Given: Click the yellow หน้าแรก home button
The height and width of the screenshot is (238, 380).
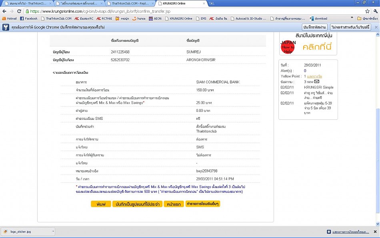Looking at the screenshot, I should point(174,204).
